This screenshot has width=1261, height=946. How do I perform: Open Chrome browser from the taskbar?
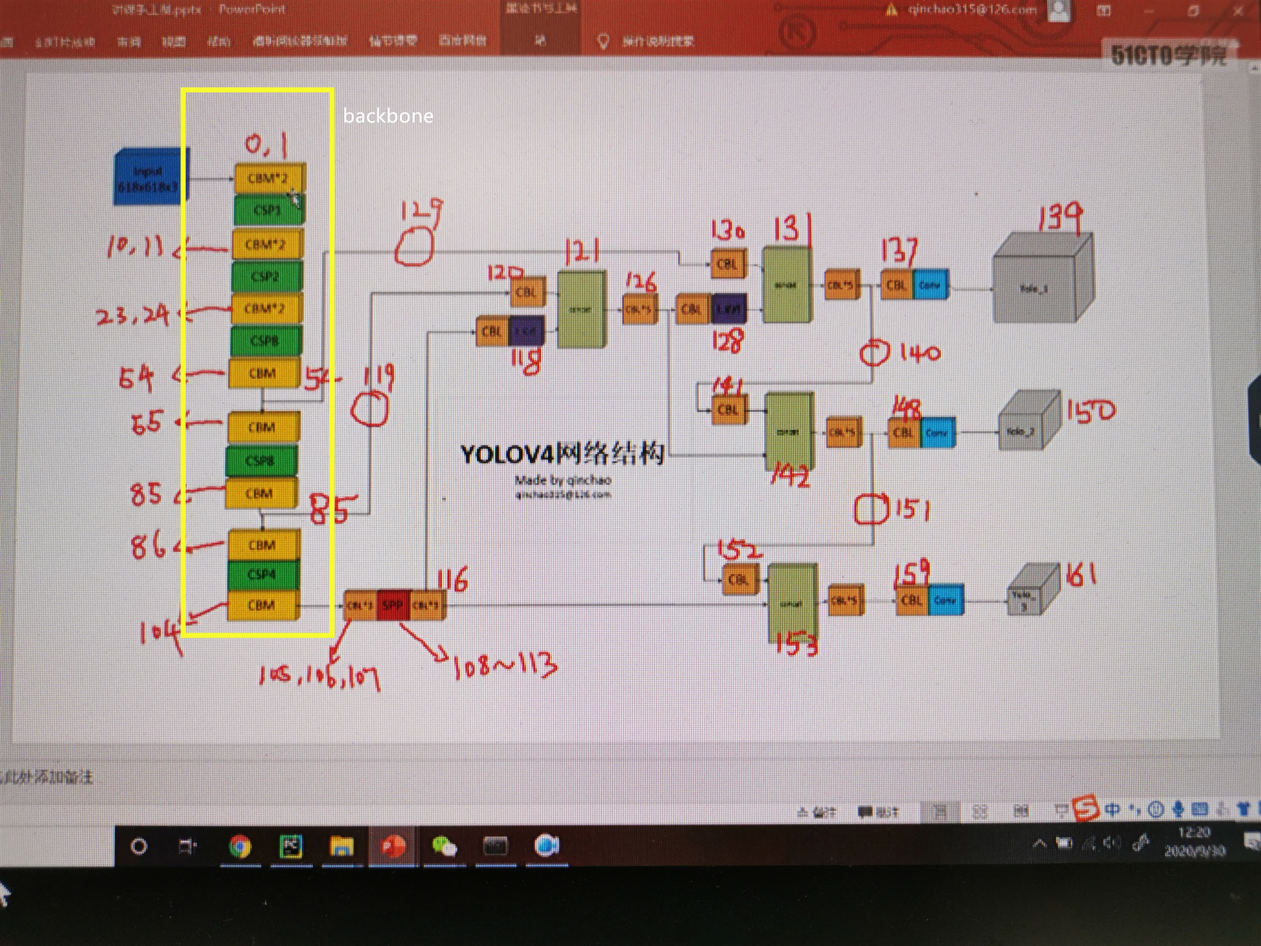[x=240, y=846]
